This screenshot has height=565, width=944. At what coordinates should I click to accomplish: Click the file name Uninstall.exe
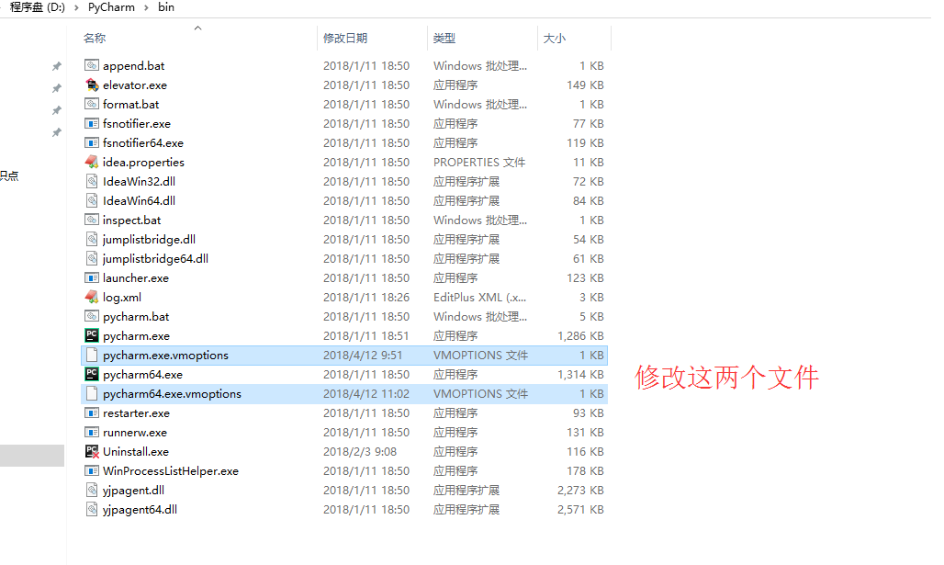136,451
